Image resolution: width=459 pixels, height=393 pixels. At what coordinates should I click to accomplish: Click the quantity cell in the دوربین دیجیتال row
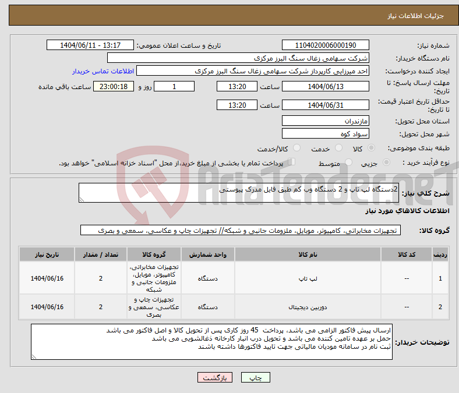click(101, 307)
